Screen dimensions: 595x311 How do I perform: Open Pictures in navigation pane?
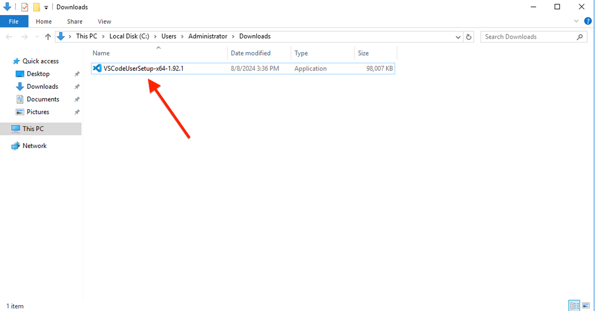[38, 112]
